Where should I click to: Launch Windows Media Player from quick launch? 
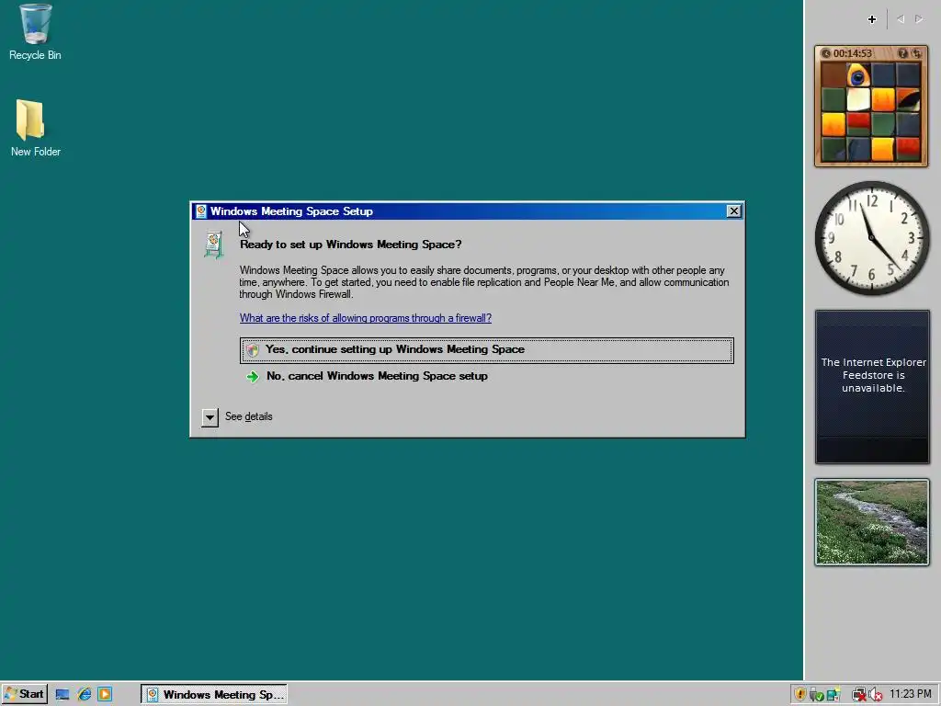[105, 695]
